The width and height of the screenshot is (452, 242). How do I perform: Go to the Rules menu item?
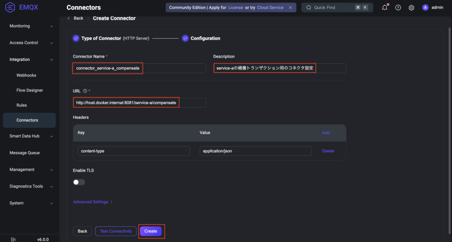click(x=22, y=105)
